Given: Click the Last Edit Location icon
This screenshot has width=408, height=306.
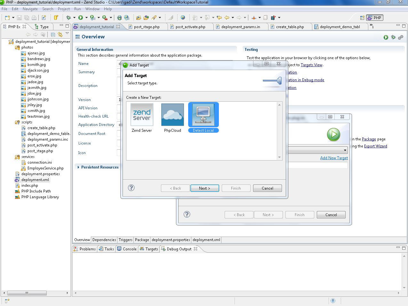Looking at the screenshot, I should pos(219,18).
